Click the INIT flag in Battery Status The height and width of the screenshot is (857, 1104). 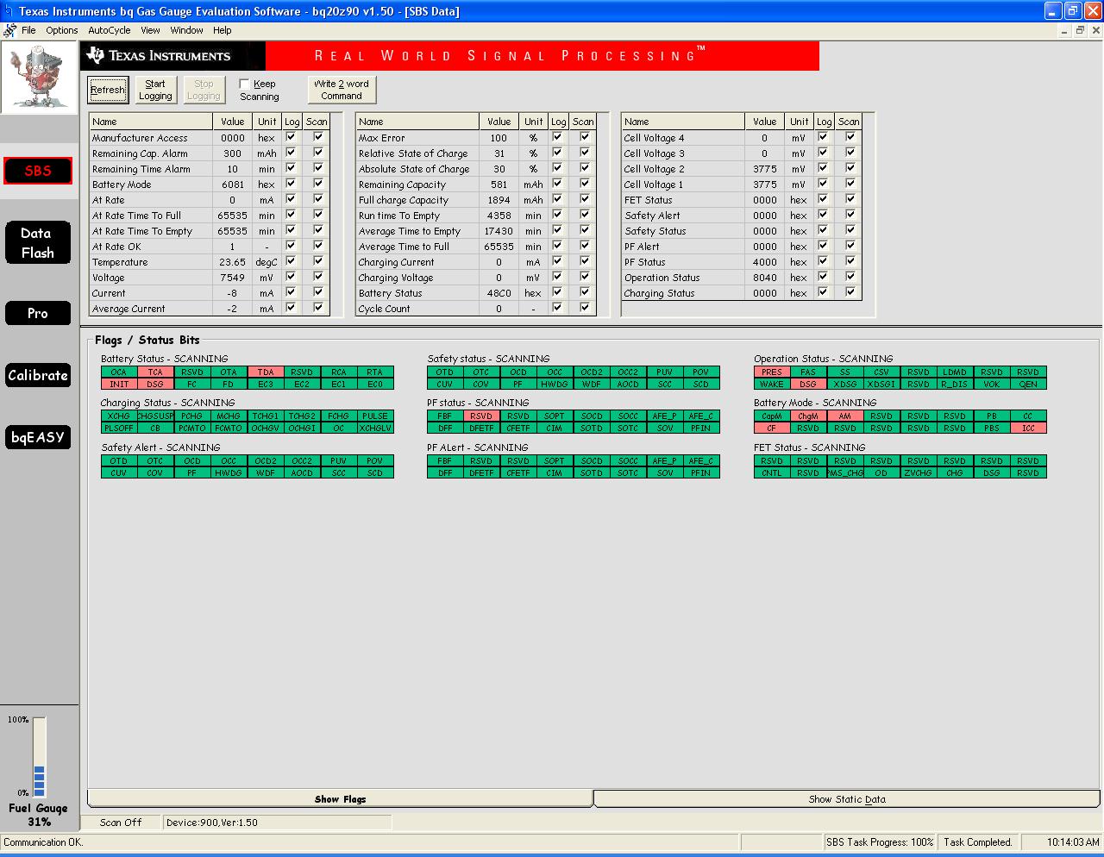[119, 384]
